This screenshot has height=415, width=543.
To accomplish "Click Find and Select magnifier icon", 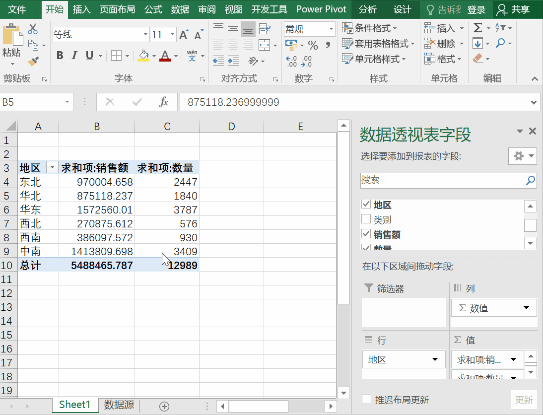I will click(500, 43).
